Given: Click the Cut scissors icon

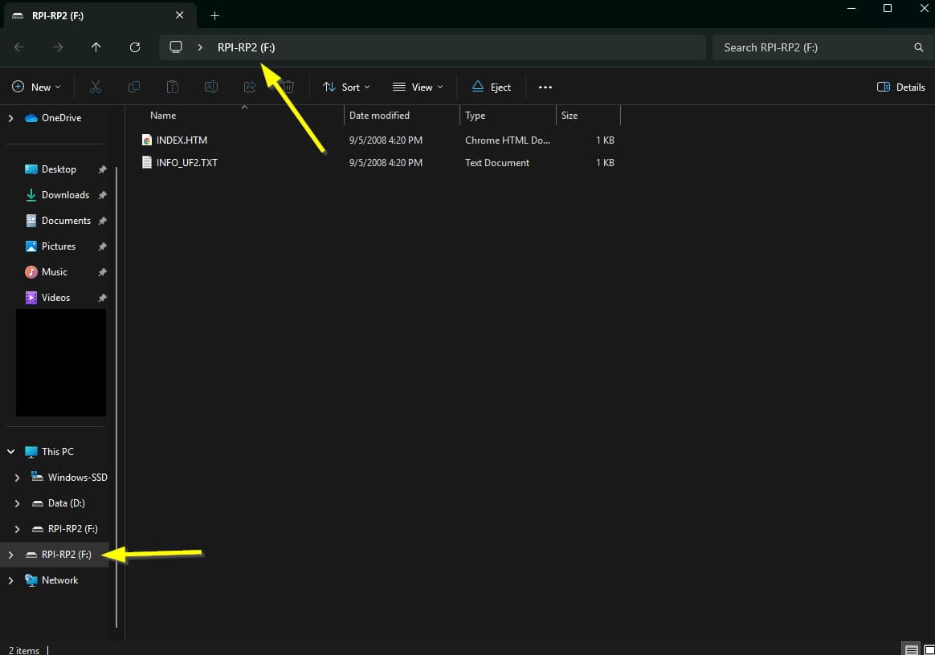Looking at the screenshot, I should [x=96, y=87].
